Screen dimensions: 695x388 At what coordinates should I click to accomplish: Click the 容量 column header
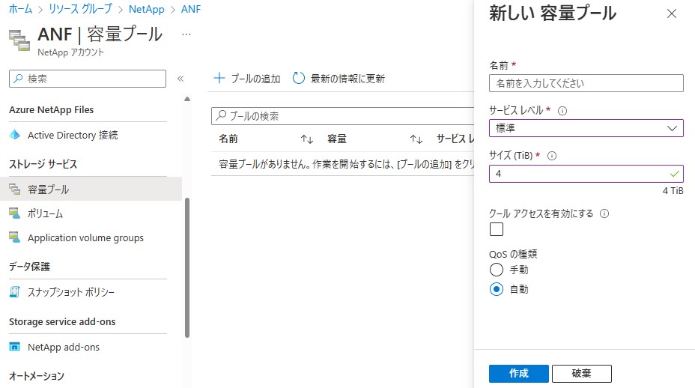[337, 139]
